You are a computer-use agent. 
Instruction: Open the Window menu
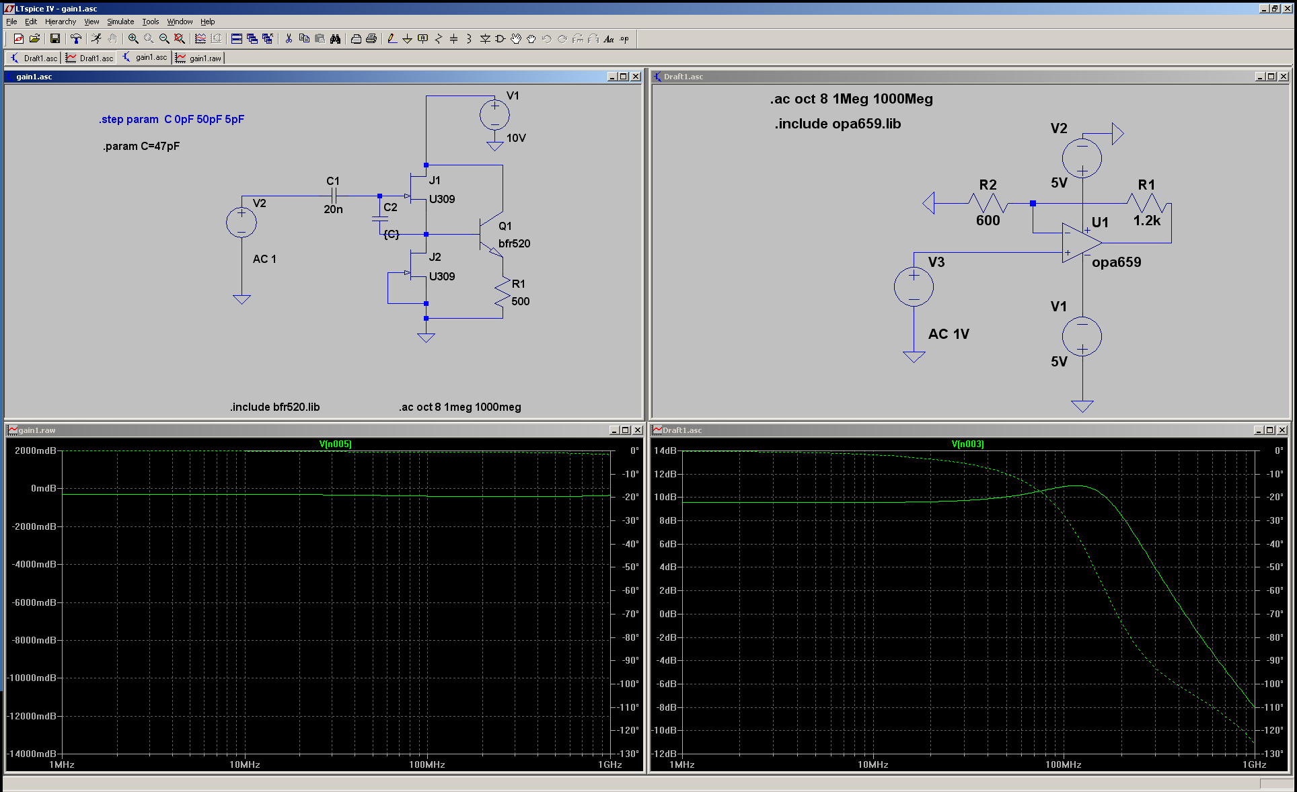click(180, 22)
